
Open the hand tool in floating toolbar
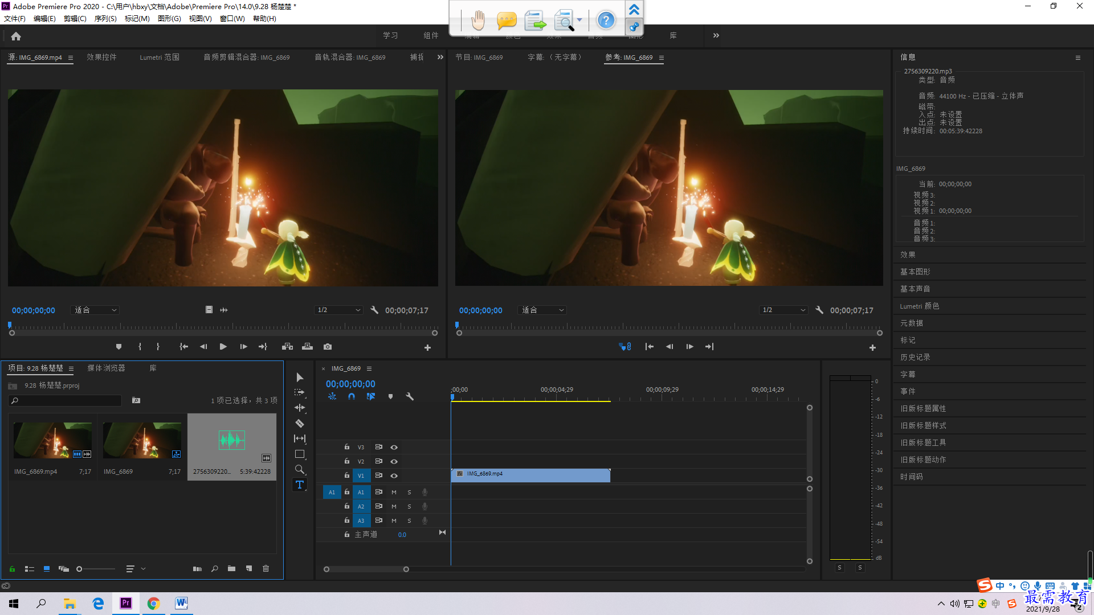click(478, 21)
